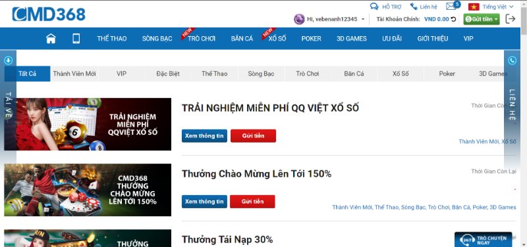The width and height of the screenshot is (527, 247).
Task: Click the Liên hệ phone icon
Action: coord(414,7)
